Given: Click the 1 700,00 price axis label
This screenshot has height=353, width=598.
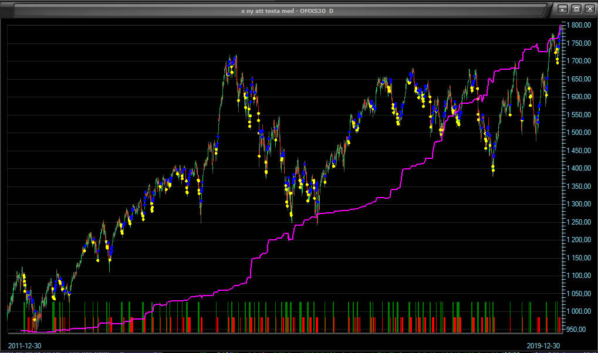Looking at the screenshot, I should 578,62.
